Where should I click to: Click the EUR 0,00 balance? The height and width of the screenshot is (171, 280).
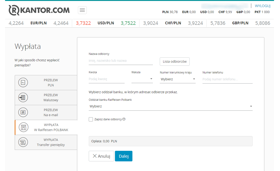coord(189,12)
